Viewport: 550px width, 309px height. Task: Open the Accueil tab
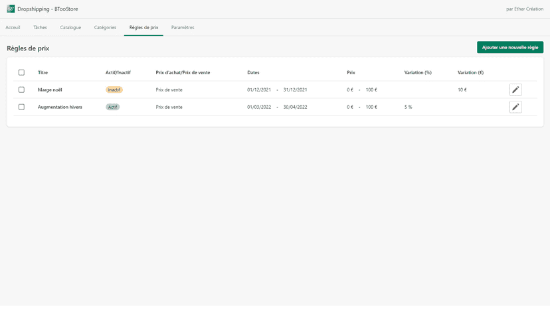tap(13, 27)
